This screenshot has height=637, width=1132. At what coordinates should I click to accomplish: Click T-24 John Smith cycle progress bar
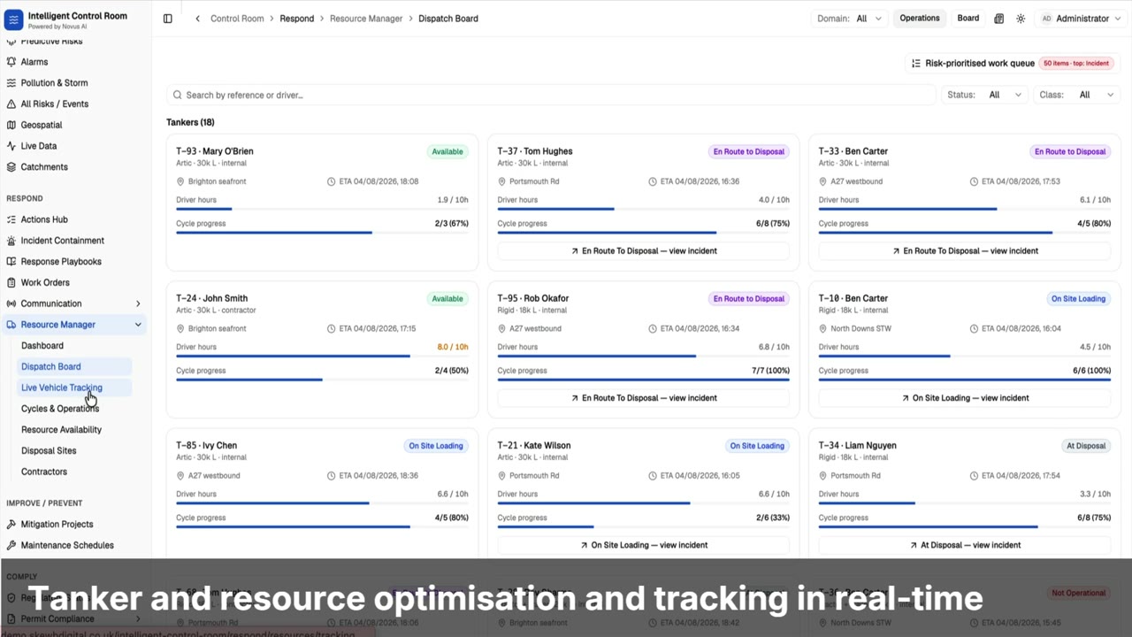322,380
